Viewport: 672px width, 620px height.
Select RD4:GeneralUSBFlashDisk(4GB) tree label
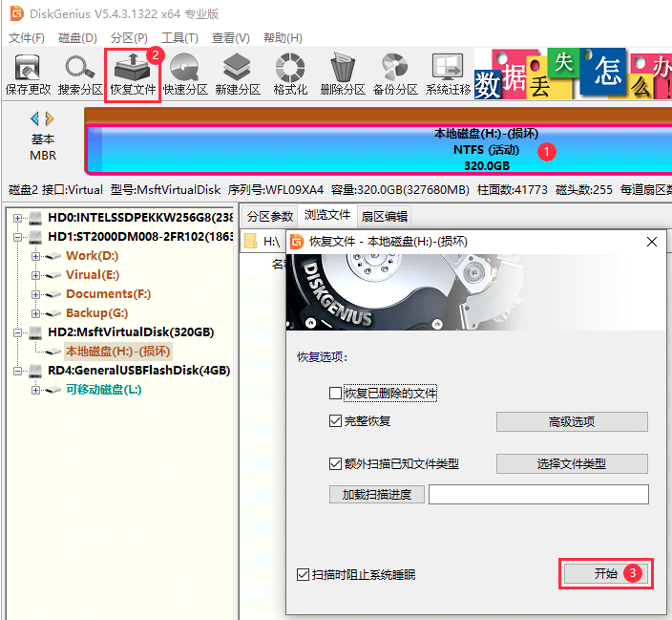[138, 371]
